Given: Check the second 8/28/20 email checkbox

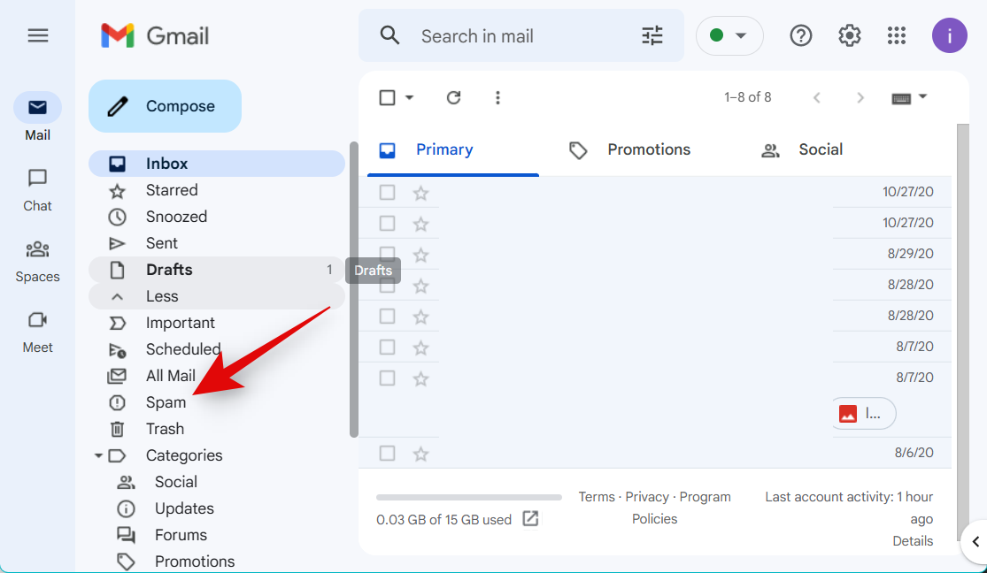Looking at the screenshot, I should point(387,316).
